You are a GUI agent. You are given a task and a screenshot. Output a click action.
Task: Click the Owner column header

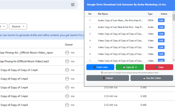click(x=69, y=45)
